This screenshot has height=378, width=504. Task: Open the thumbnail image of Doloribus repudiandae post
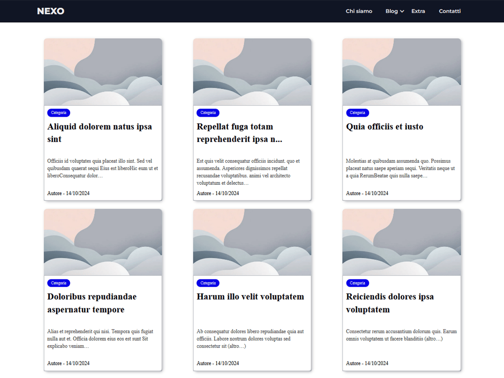(103, 242)
